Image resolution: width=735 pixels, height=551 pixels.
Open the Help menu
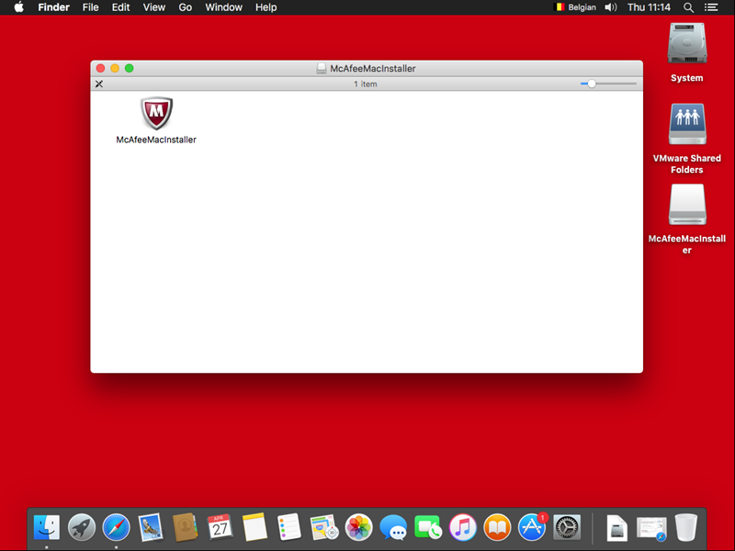coord(266,7)
